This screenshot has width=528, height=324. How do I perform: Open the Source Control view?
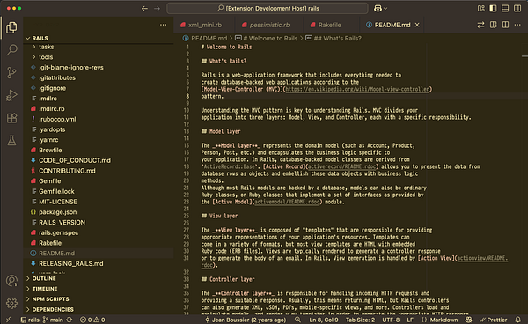(11, 72)
